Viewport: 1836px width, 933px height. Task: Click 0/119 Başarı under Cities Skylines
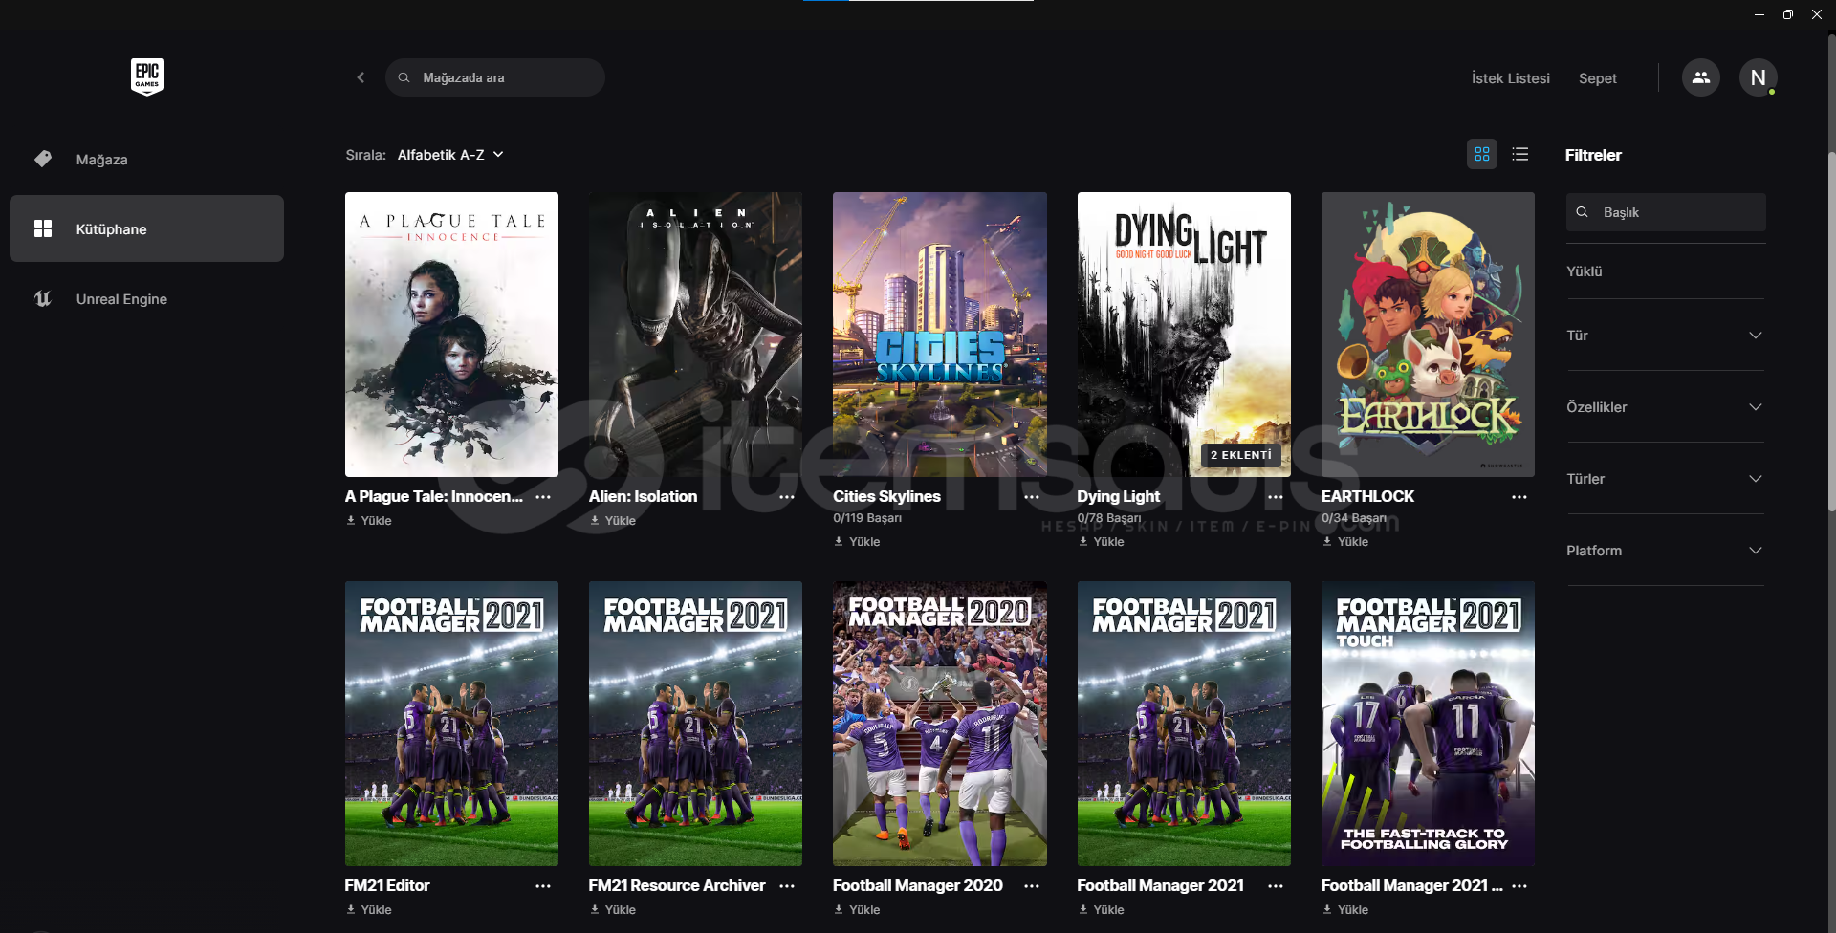click(x=867, y=518)
